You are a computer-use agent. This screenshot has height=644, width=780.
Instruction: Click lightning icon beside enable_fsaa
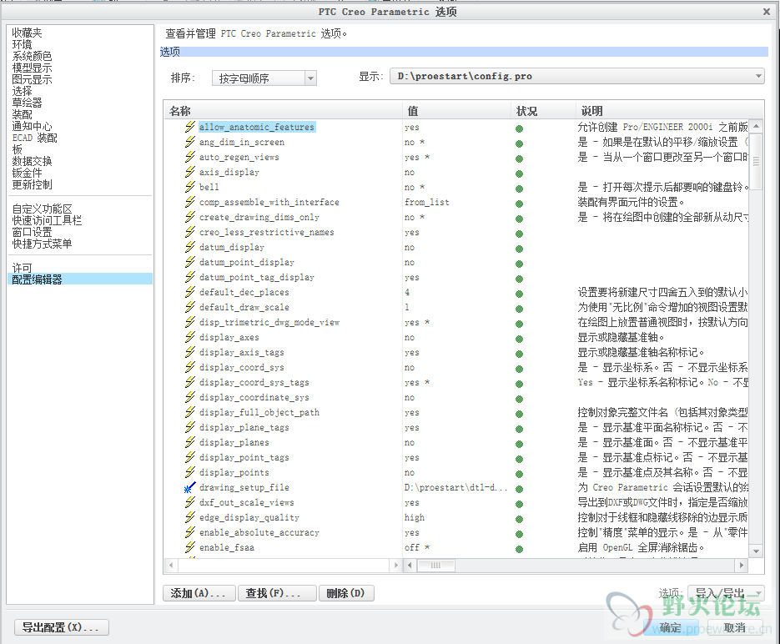point(190,547)
